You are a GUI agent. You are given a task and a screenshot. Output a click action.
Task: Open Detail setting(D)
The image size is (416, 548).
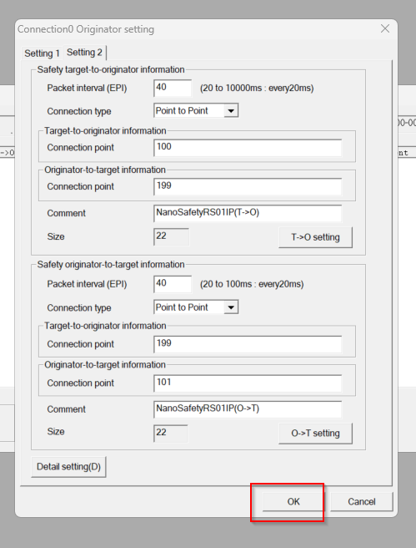tap(68, 467)
